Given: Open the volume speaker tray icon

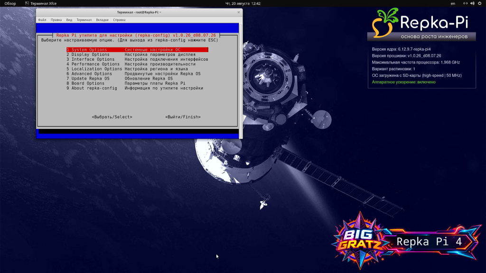Looking at the screenshot, I should 472,3.
